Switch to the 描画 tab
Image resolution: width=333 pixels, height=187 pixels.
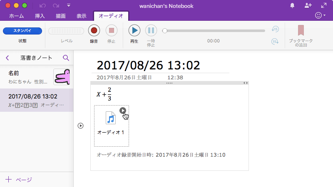point(60,16)
